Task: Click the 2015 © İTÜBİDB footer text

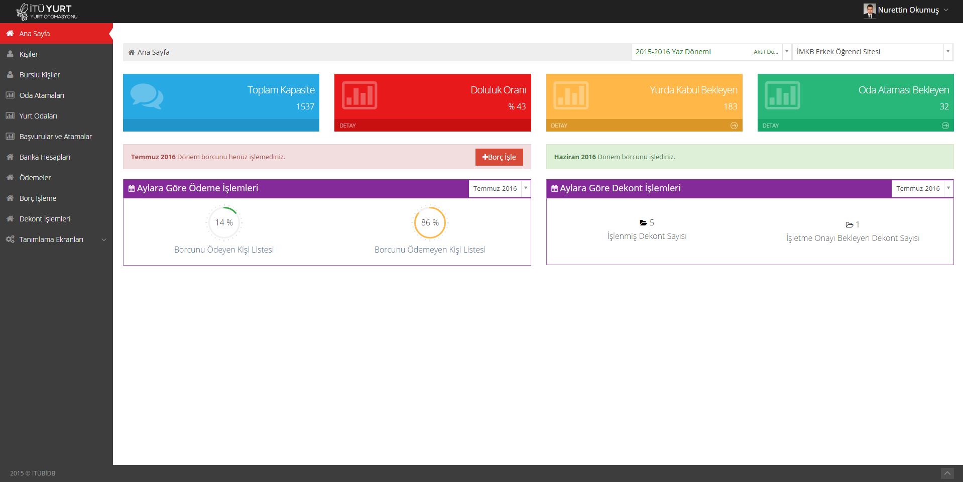Action: (33, 473)
